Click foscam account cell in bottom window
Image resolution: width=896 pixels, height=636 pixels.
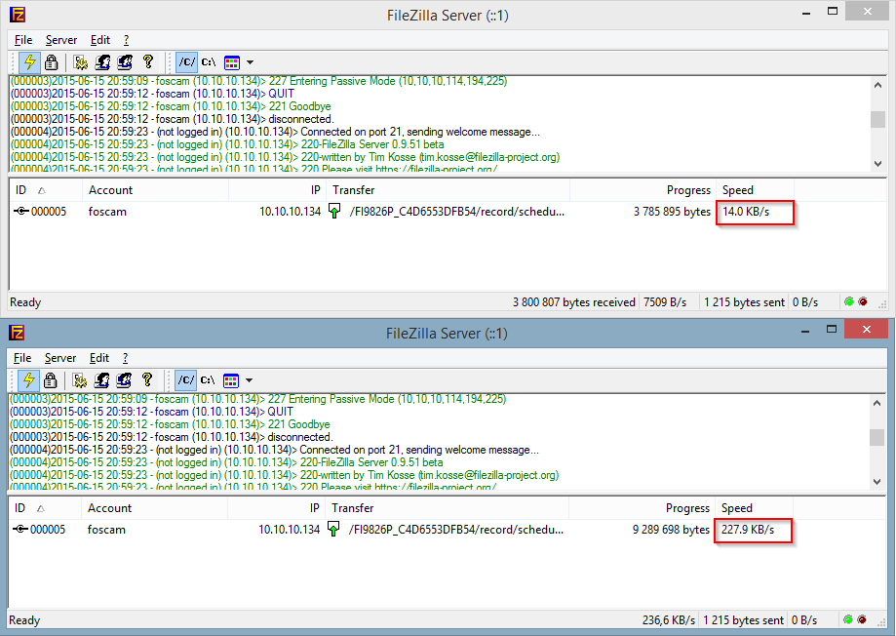[x=106, y=530]
